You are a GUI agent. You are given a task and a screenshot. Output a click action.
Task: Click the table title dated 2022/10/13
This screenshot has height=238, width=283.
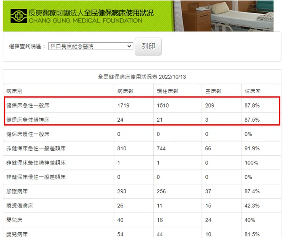(x=142, y=77)
